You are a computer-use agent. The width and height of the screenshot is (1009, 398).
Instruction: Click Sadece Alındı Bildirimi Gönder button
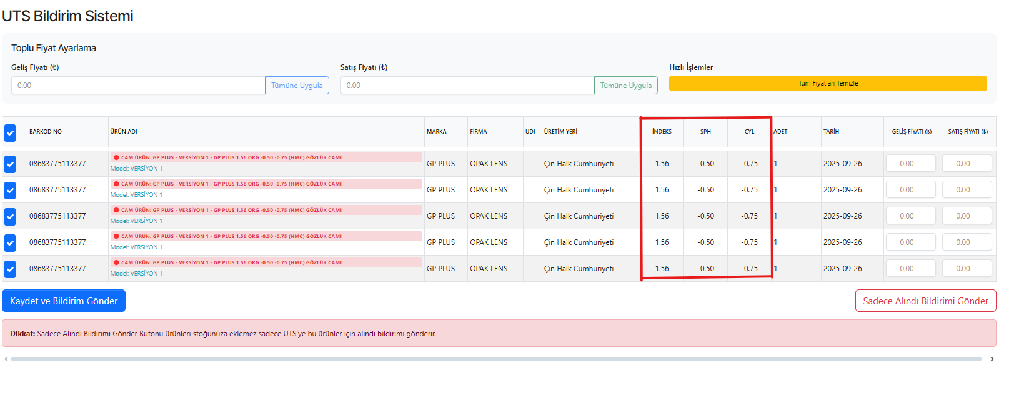[x=925, y=301]
